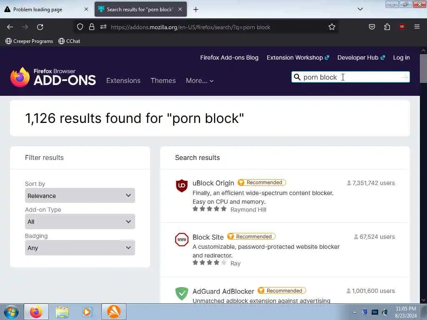
Task: Show hidden system tray icons arrow
Action: 354,312
